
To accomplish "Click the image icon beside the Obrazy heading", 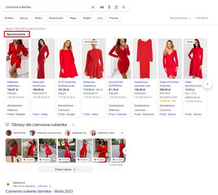I will [7, 125].
